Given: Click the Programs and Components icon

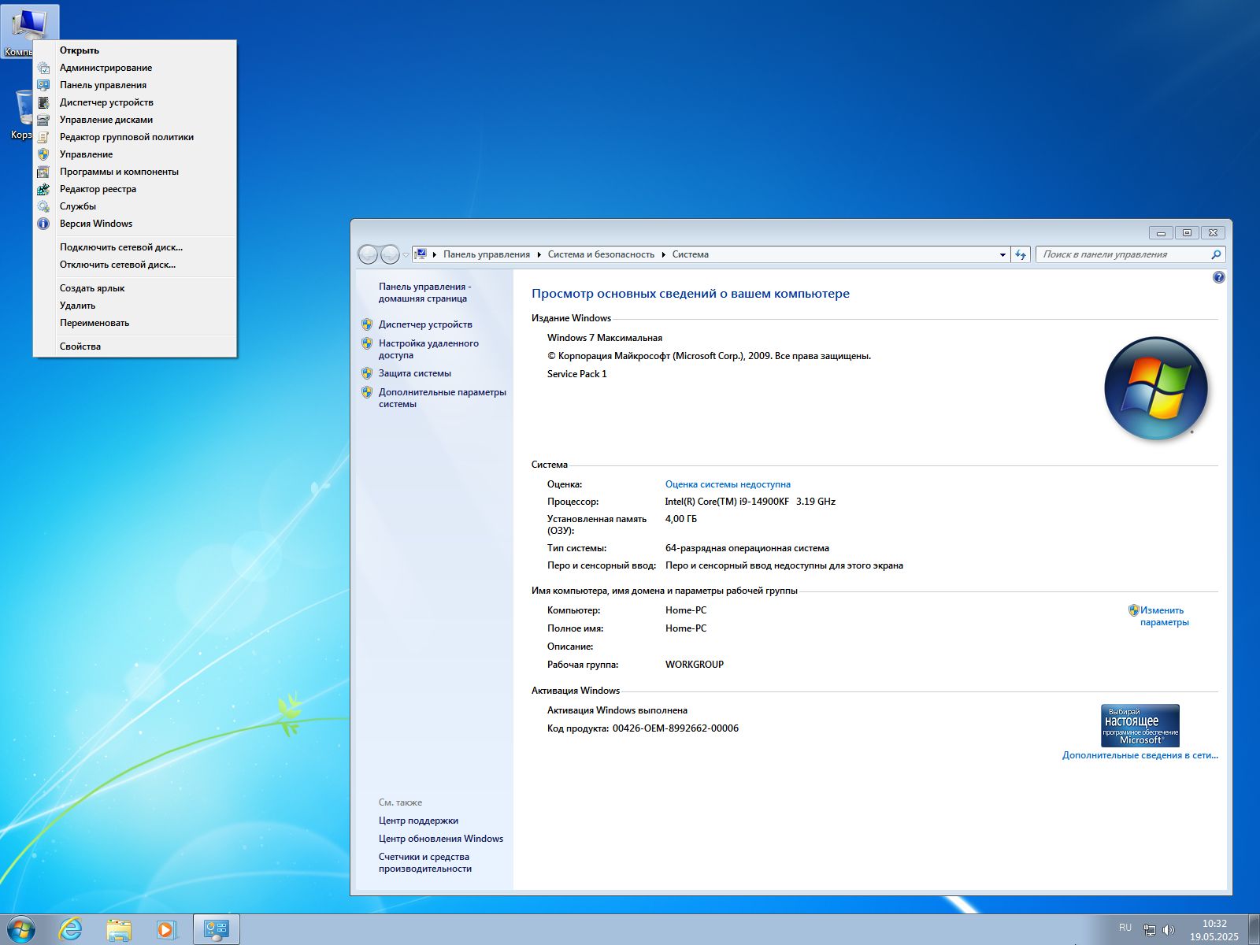Looking at the screenshot, I should coord(44,172).
